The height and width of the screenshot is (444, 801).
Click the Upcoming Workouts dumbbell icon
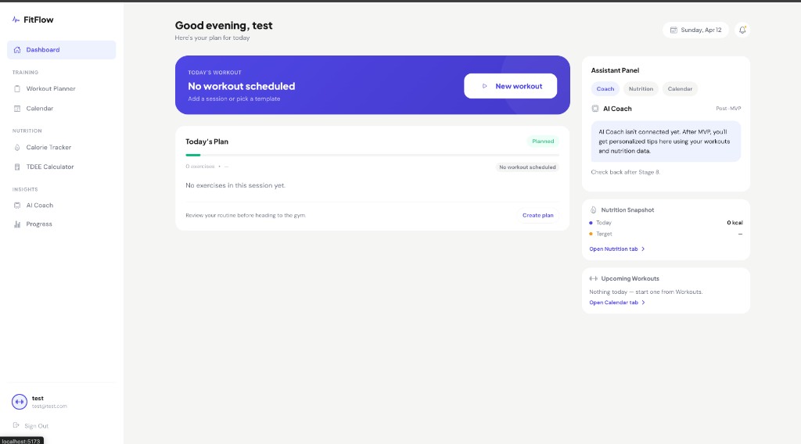pyautogui.click(x=593, y=278)
